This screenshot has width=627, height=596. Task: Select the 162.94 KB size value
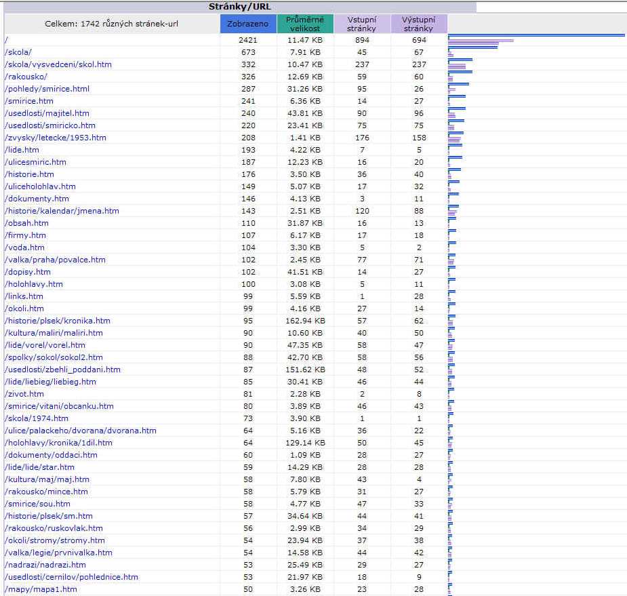coord(305,321)
